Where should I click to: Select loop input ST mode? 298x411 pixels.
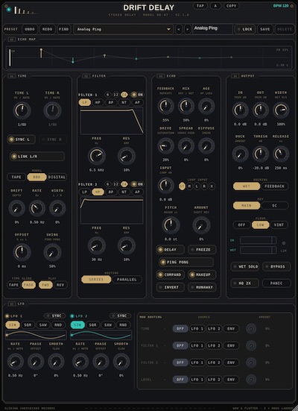182,186
